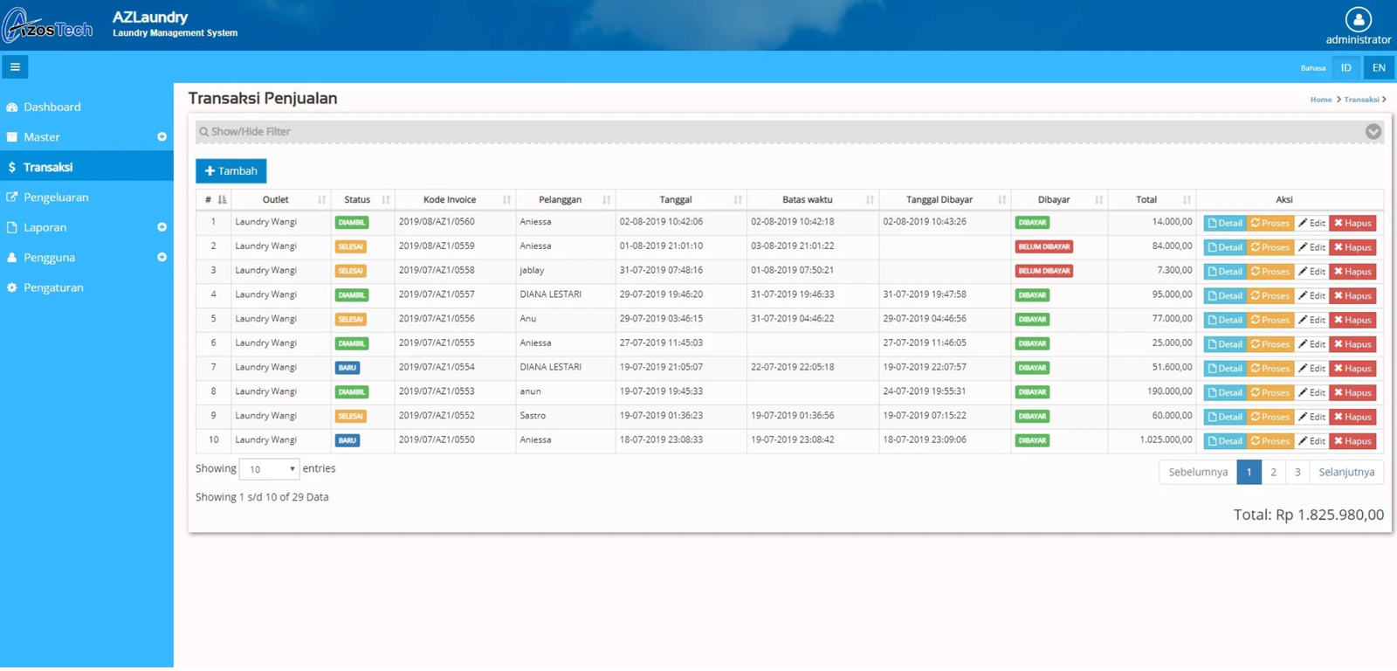Click the Pengeluaran sidebar icon

[x=12, y=197]
